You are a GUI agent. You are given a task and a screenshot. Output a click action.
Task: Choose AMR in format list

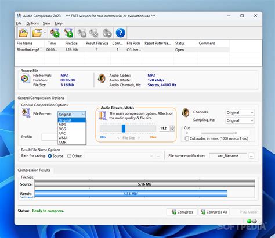coord(72,143)
